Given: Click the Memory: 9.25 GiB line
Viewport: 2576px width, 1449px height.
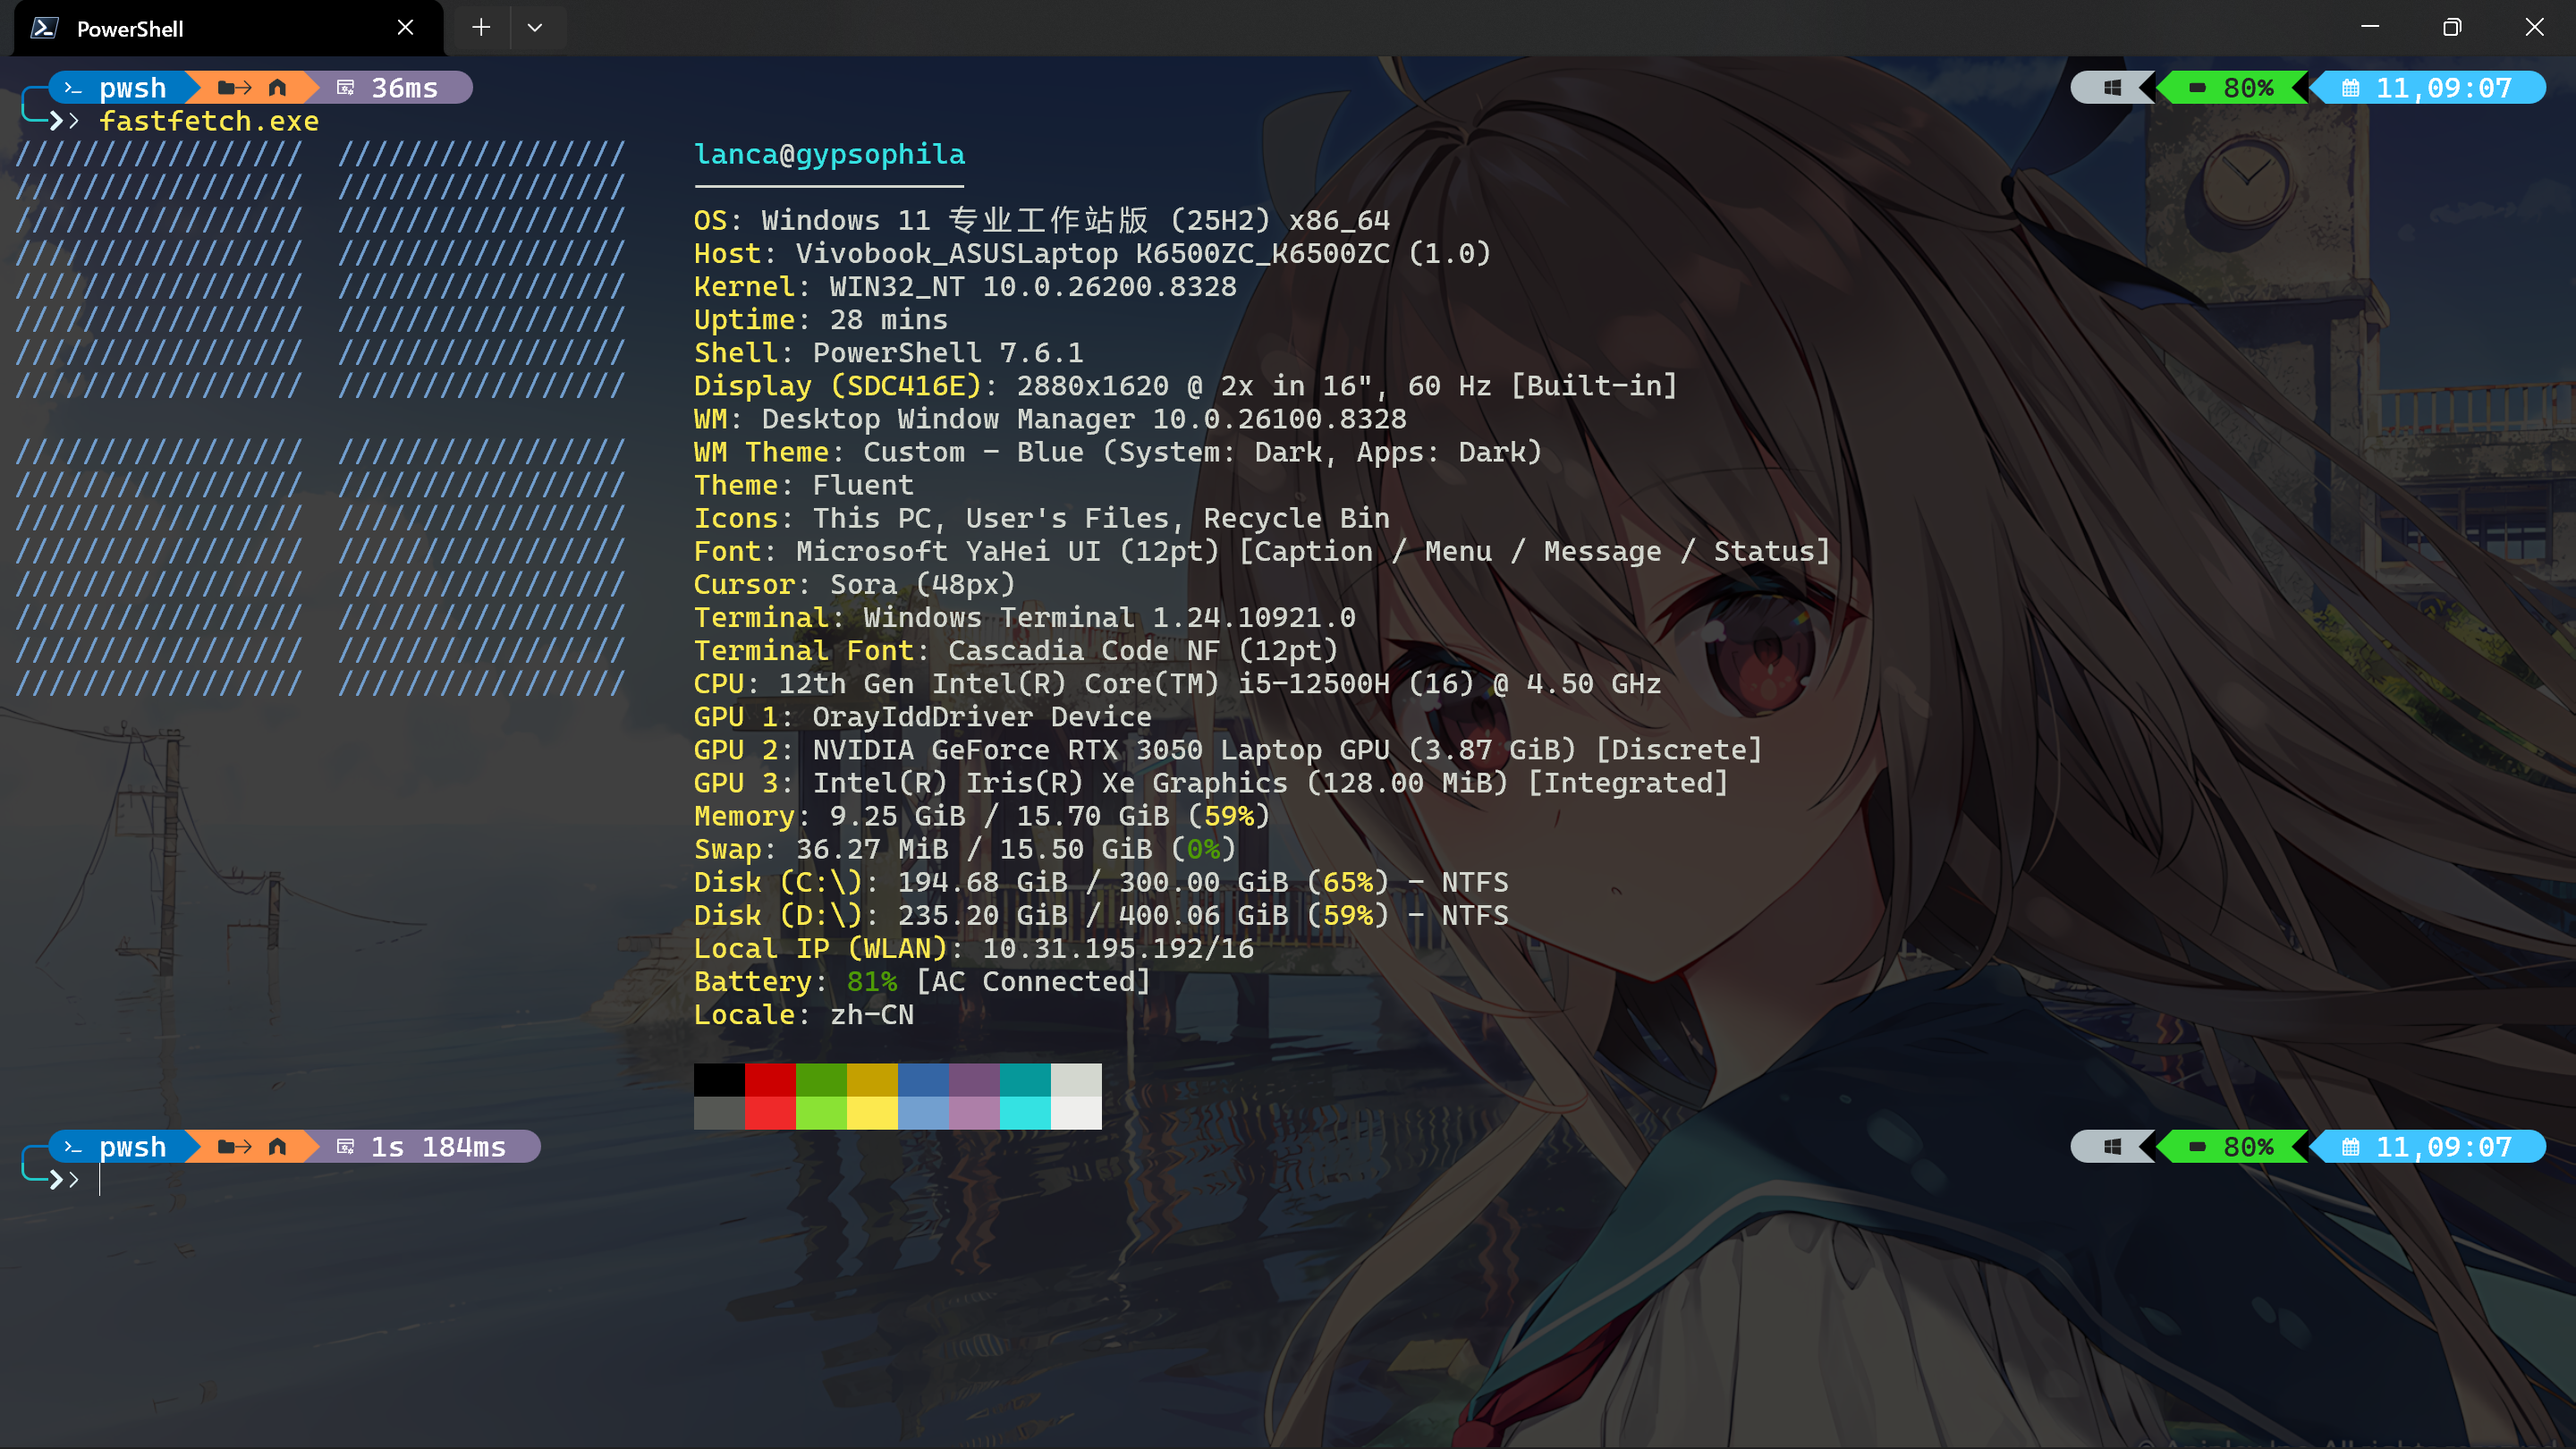Looking at the screenshot, I should coord(982,815).
